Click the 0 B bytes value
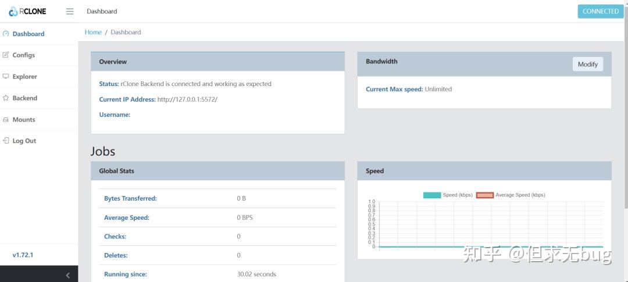 pyautogui.click(x=241, y=198)
